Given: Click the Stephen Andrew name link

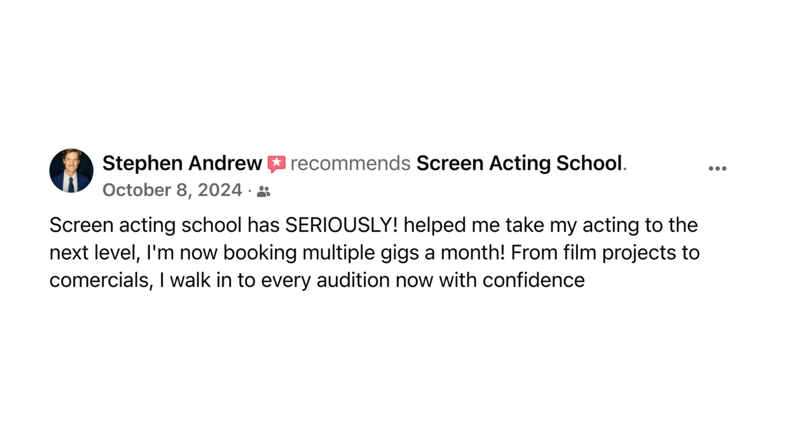Looking at the screenshot, I should [x=182, y=163].
